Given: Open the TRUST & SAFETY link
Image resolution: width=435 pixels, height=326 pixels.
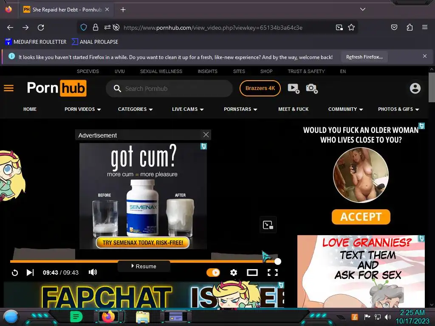Looking at the screenshot, I should click(306, 71).
